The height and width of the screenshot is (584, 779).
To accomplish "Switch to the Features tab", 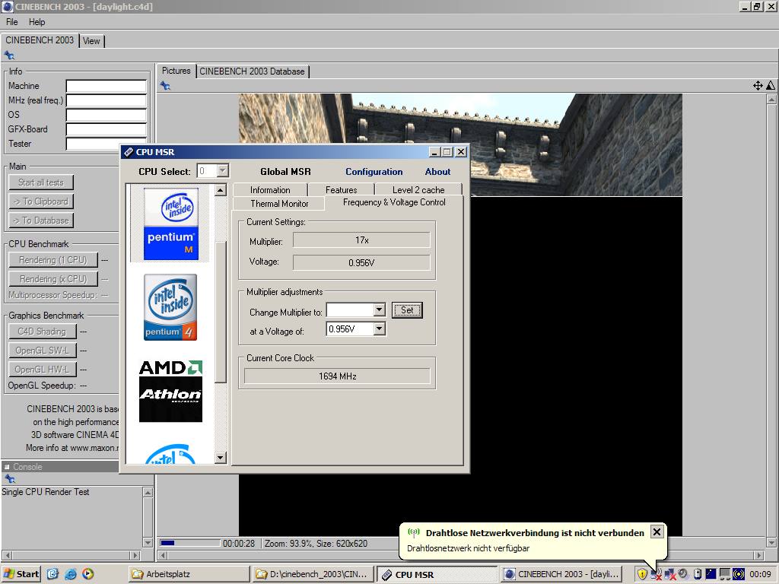I will point(342,189).
